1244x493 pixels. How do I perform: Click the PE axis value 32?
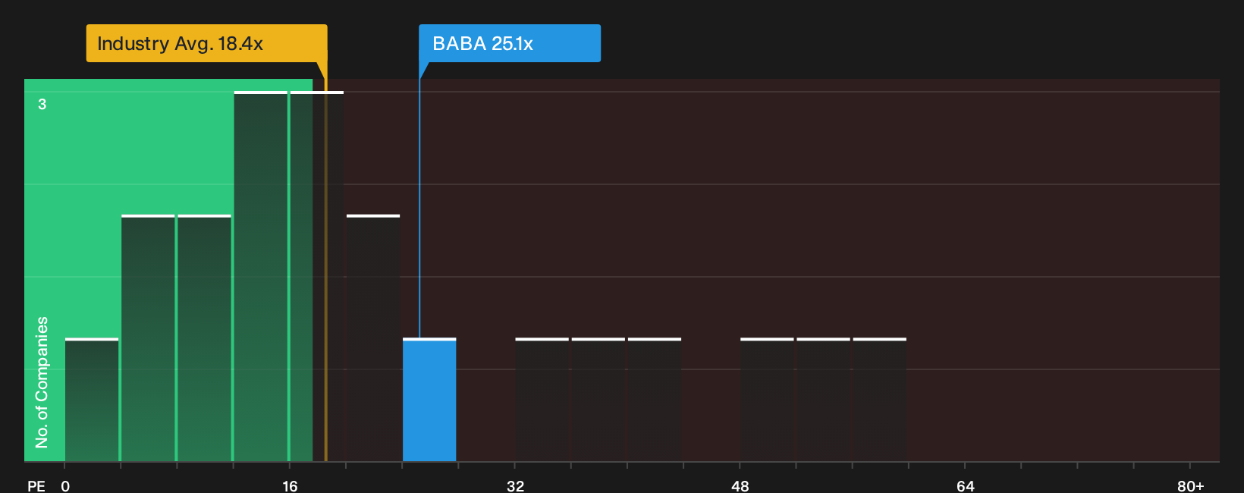(x=515, y=485)
